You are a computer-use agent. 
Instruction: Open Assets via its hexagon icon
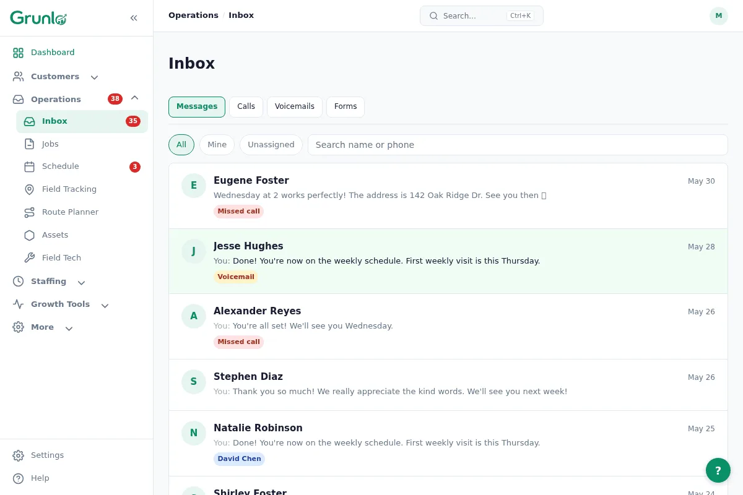pos(30,235)
